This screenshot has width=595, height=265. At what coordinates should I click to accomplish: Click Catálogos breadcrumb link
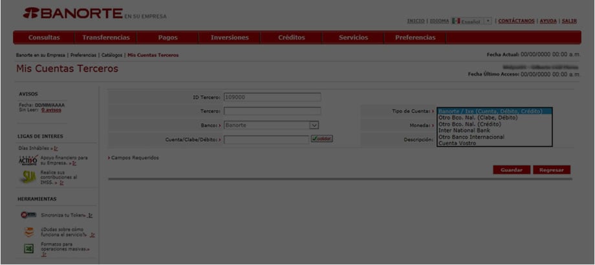pyautogui.click(x=112, y=56)
